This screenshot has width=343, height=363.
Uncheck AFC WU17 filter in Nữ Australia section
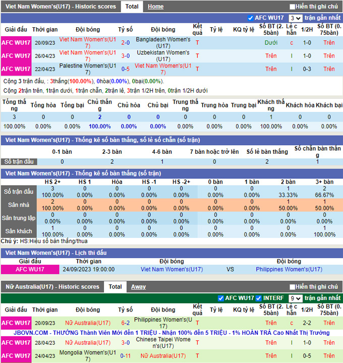(221, 298)
